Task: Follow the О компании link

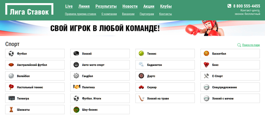Action: (109, 14)
